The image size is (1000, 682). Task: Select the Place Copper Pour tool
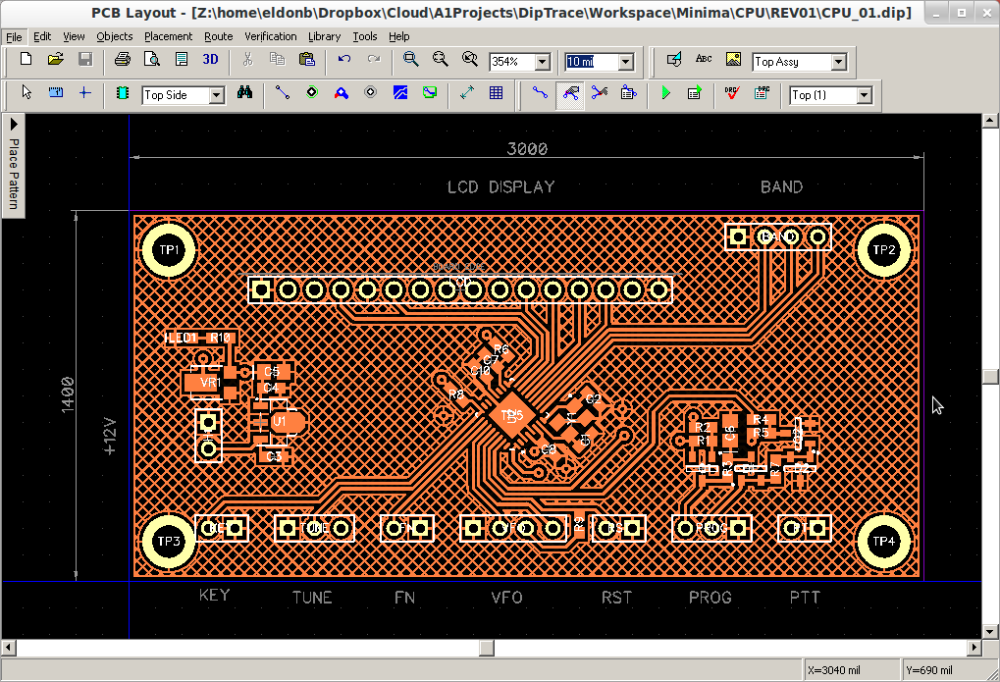point(399,92)
